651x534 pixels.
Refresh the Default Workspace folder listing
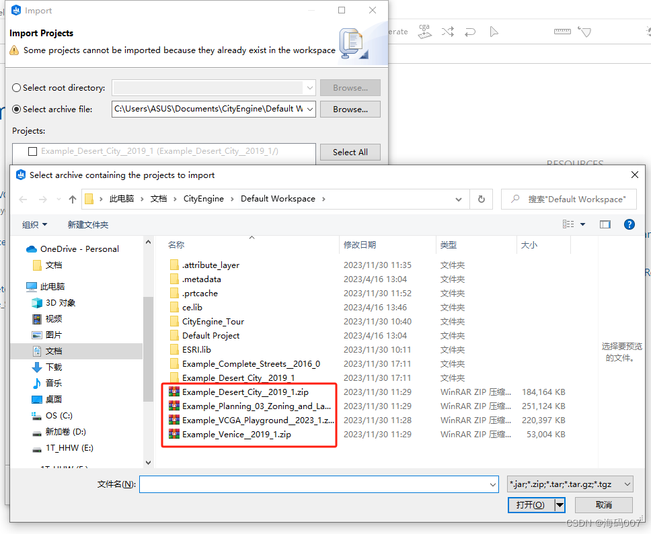[x=482, y=199]
